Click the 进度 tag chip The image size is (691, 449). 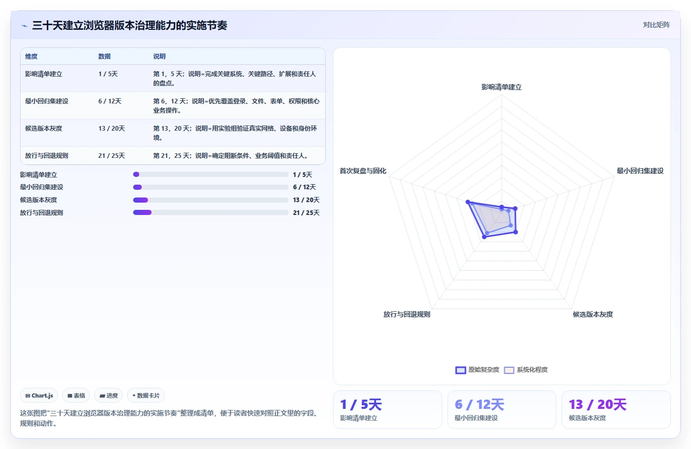(x=108, y=396)
